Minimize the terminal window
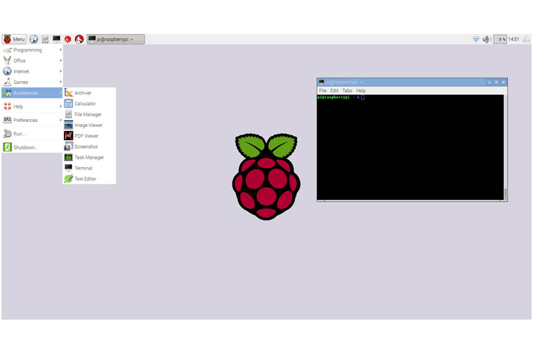 coord(489,83)
